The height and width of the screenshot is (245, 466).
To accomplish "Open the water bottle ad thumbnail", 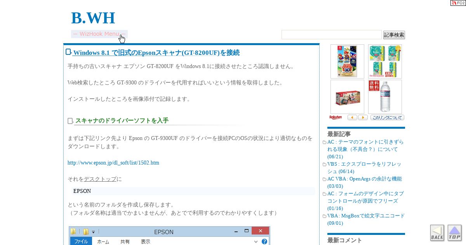I will tap(385, 97).
